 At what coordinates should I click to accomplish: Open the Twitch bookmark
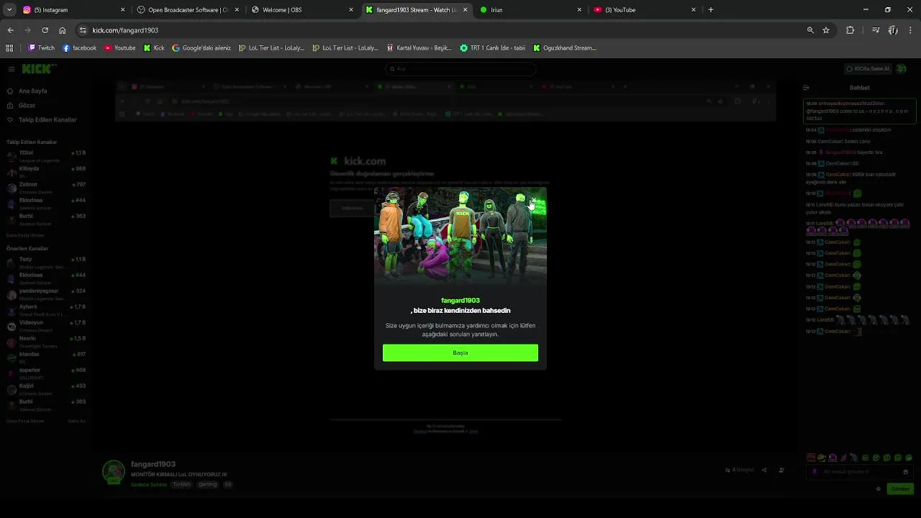click(41, 48)
